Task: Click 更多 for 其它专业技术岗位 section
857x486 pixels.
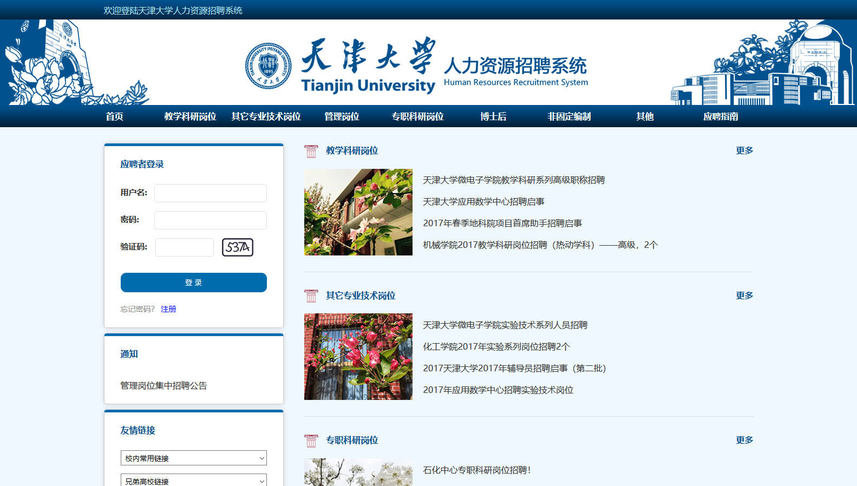Action: pyautogui.click(x=744, y=295)
